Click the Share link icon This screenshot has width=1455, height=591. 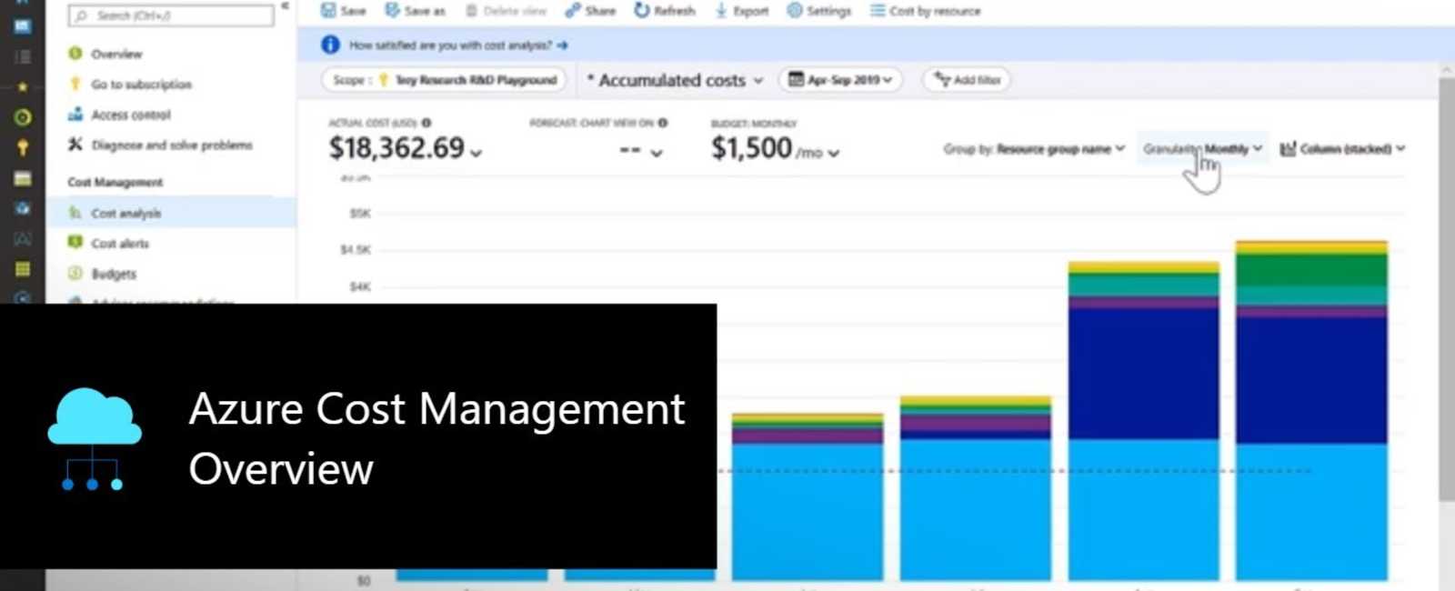click(572, 10)
